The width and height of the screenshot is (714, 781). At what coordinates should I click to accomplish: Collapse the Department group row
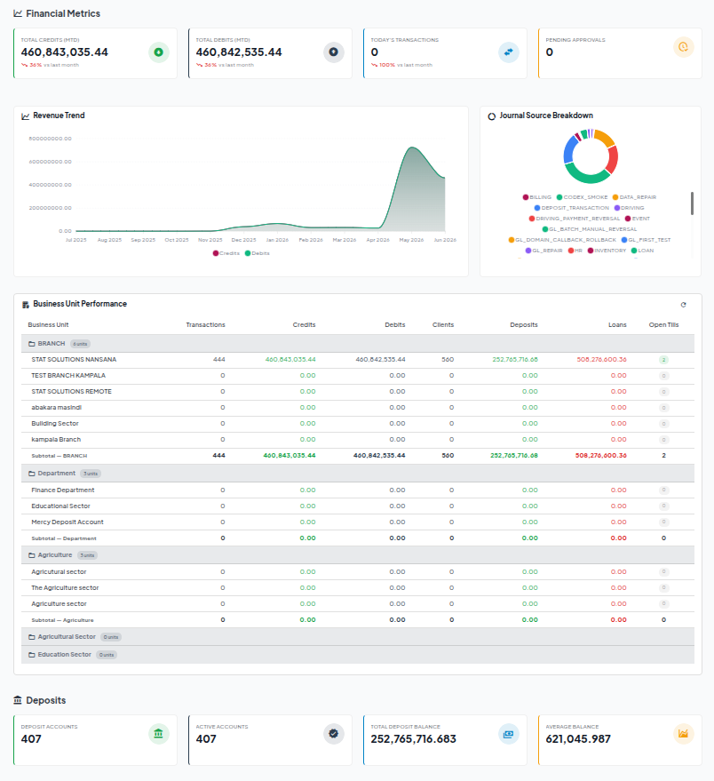click(358, 474)
